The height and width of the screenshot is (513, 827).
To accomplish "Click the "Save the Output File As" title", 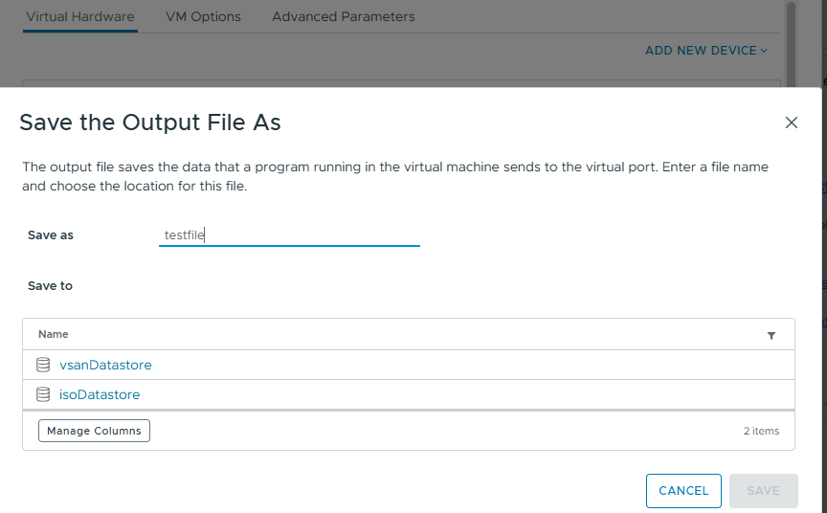I will pos(150,123).
